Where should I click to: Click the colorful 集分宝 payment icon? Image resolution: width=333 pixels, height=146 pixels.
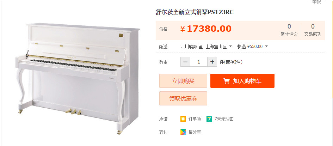[183, 132]
